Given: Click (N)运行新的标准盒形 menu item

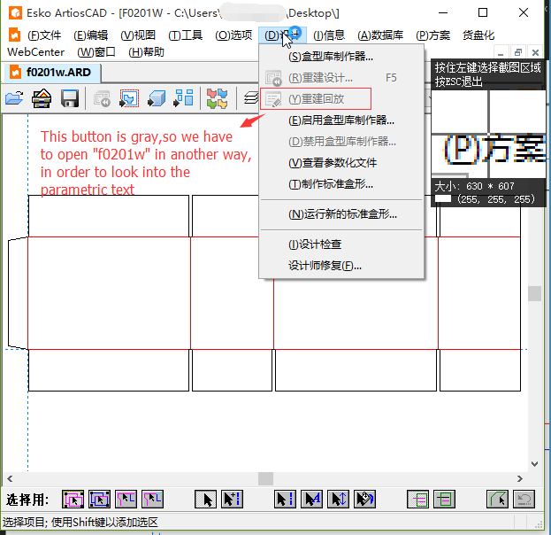Looking at the screenshot, I should (342, 213).
